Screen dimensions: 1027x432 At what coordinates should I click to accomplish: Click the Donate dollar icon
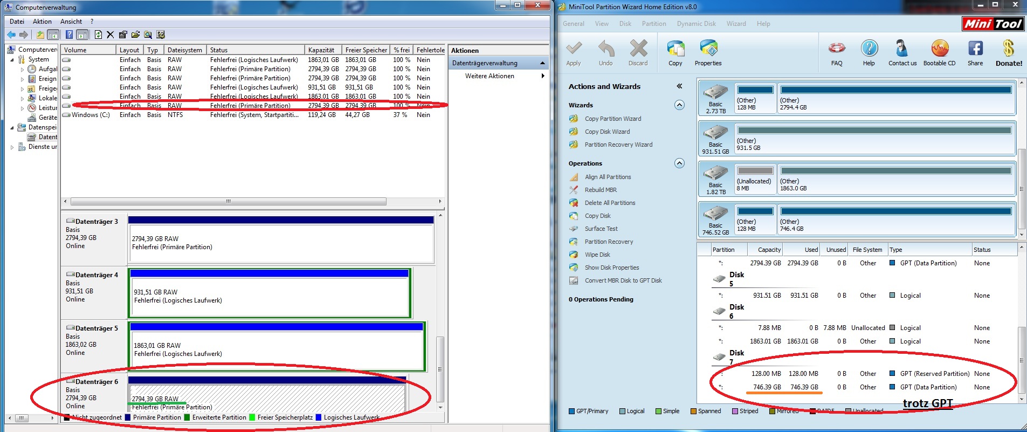click(x=1009, y=53)
